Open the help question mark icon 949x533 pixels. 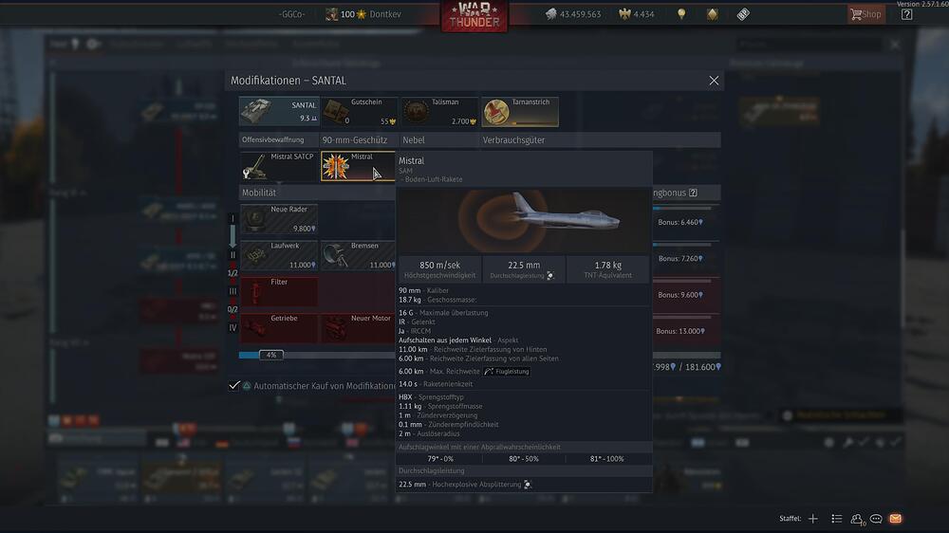tap(906, 14)
